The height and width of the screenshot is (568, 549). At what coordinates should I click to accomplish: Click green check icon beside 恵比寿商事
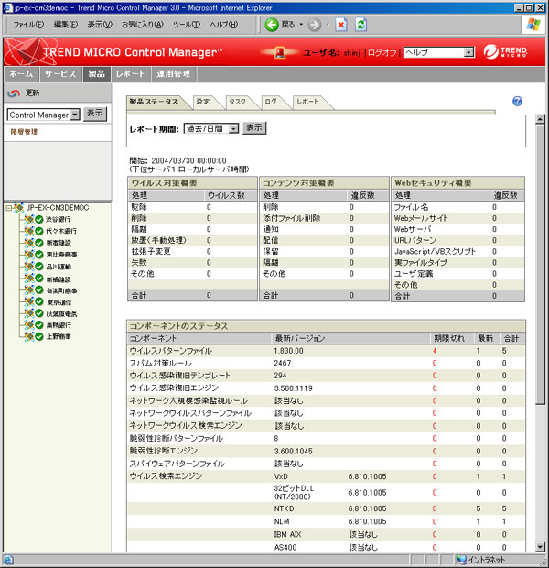tap(39, 255)
